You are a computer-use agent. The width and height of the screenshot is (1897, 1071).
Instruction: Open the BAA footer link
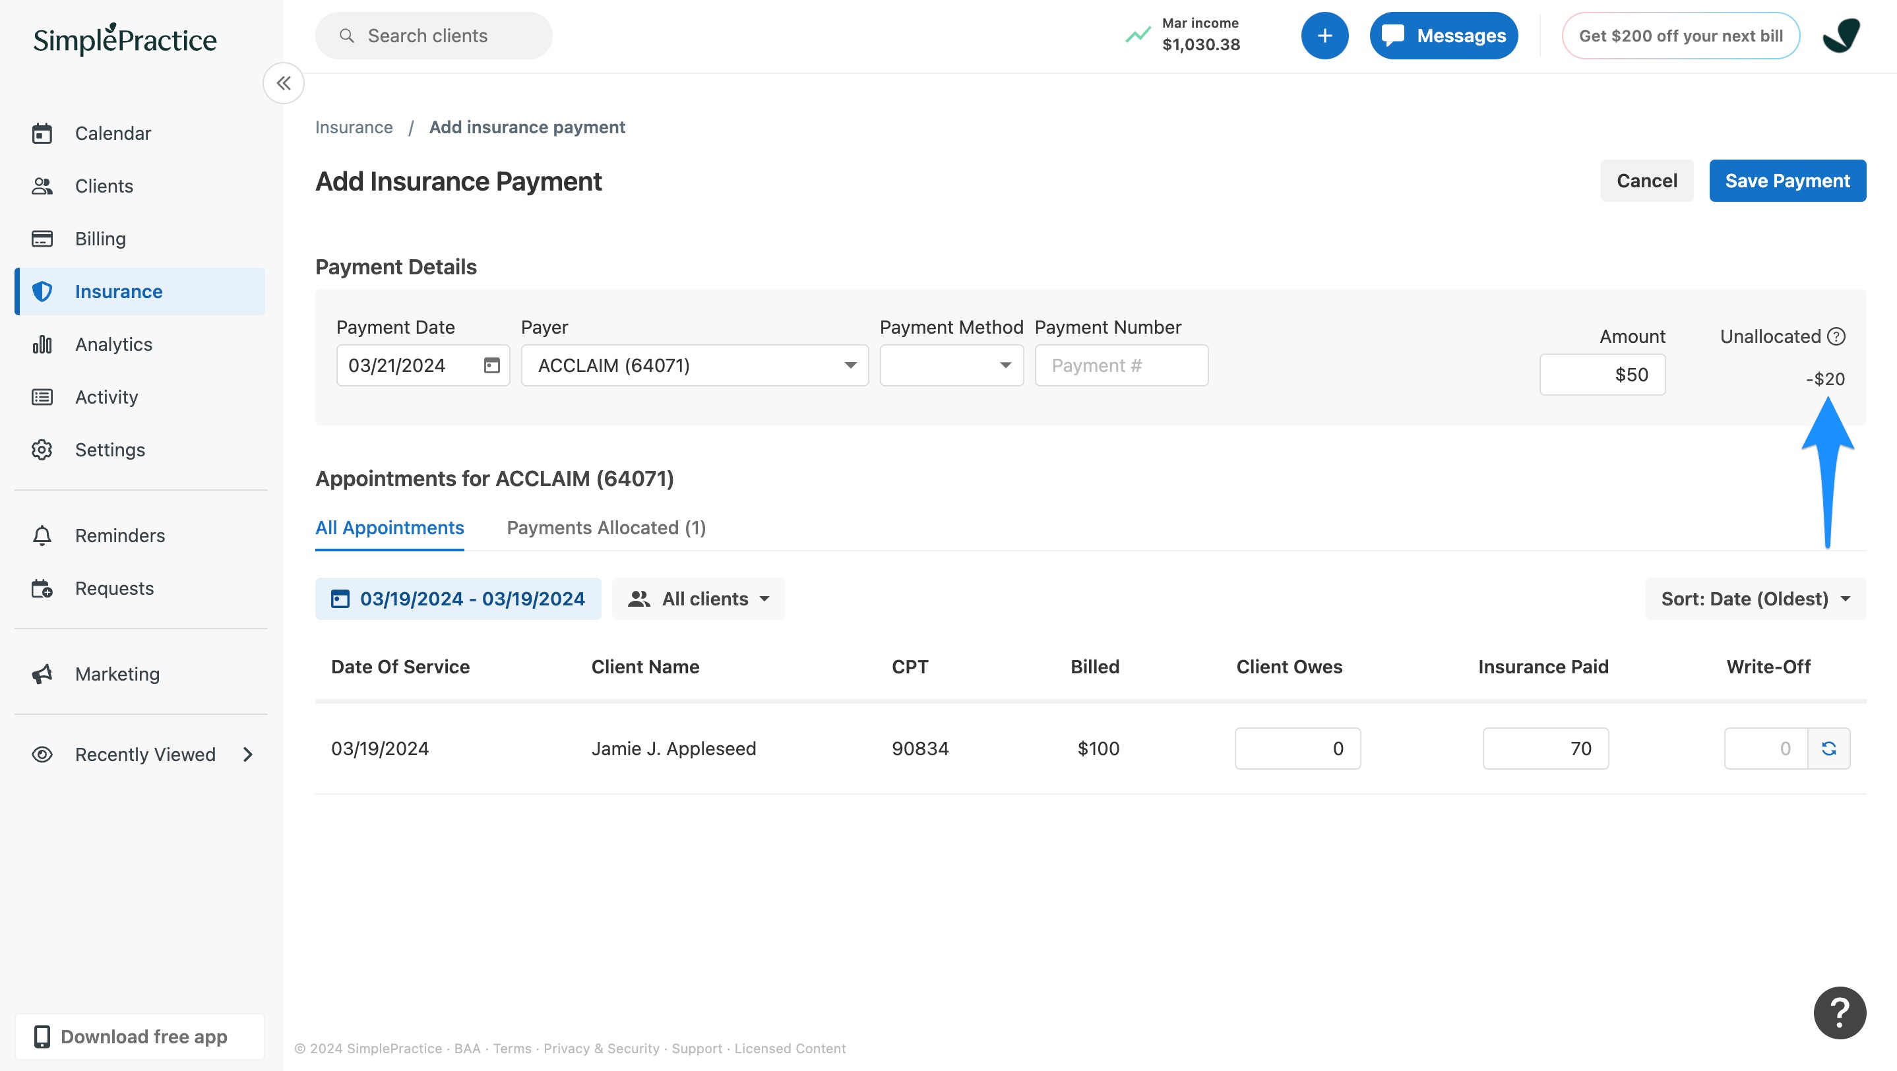click(x=467, y=1048)
